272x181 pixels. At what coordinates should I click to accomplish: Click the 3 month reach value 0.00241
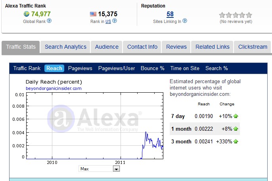click(x=204, y=141)
